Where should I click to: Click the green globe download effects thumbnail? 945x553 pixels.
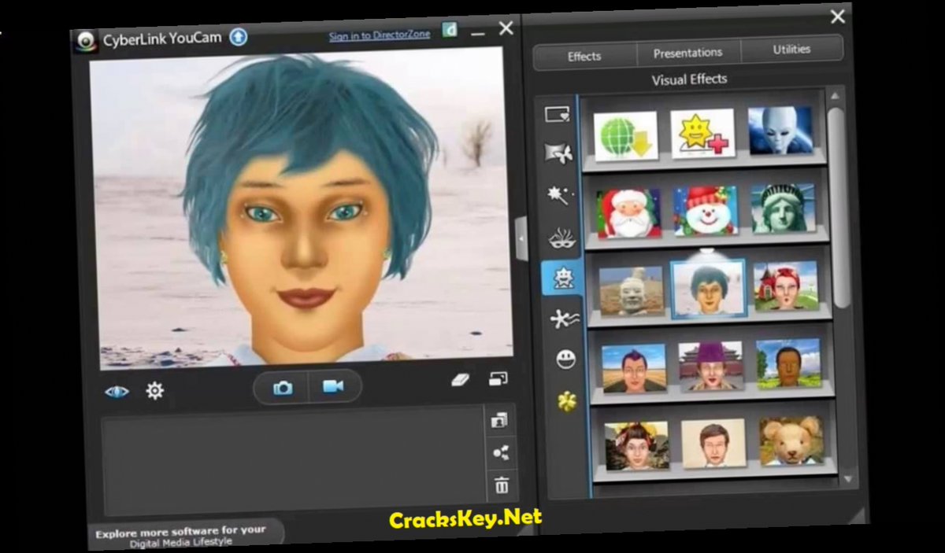(626, 136)
